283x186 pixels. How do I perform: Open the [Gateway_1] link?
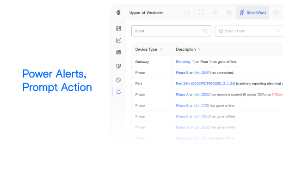(185, 62)
